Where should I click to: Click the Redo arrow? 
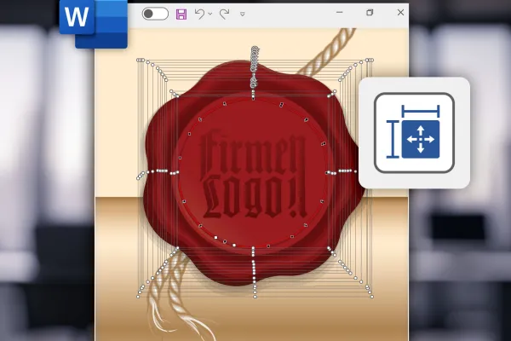224,14
